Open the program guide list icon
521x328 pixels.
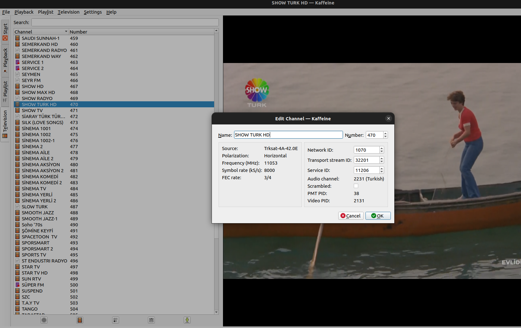pyautogui.click(x=116, y=320)
